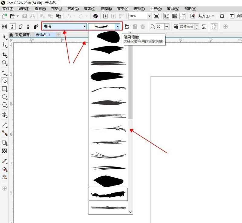Open the 效果(C) menu
This screenshot has width=242, height=223.
[x=89, y=9]
